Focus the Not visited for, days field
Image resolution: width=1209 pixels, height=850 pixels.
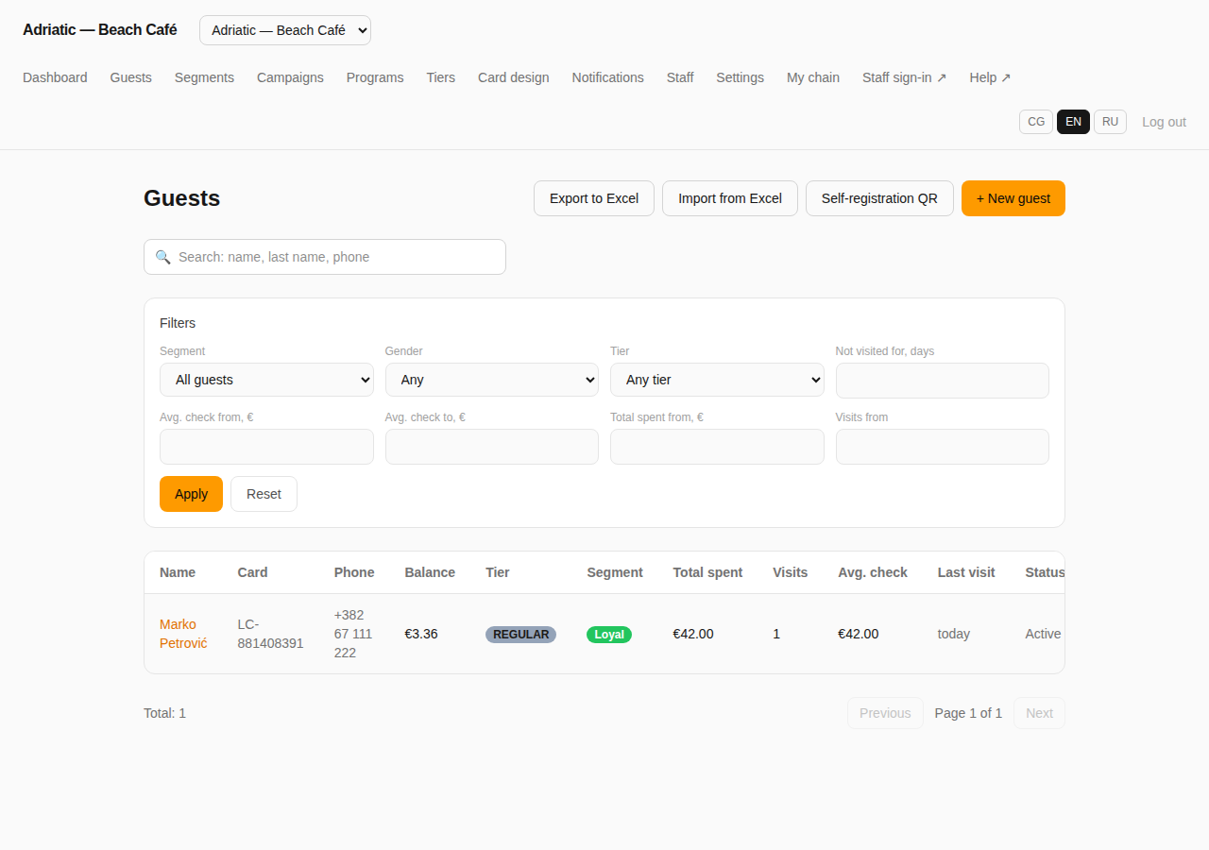point(943,381)
